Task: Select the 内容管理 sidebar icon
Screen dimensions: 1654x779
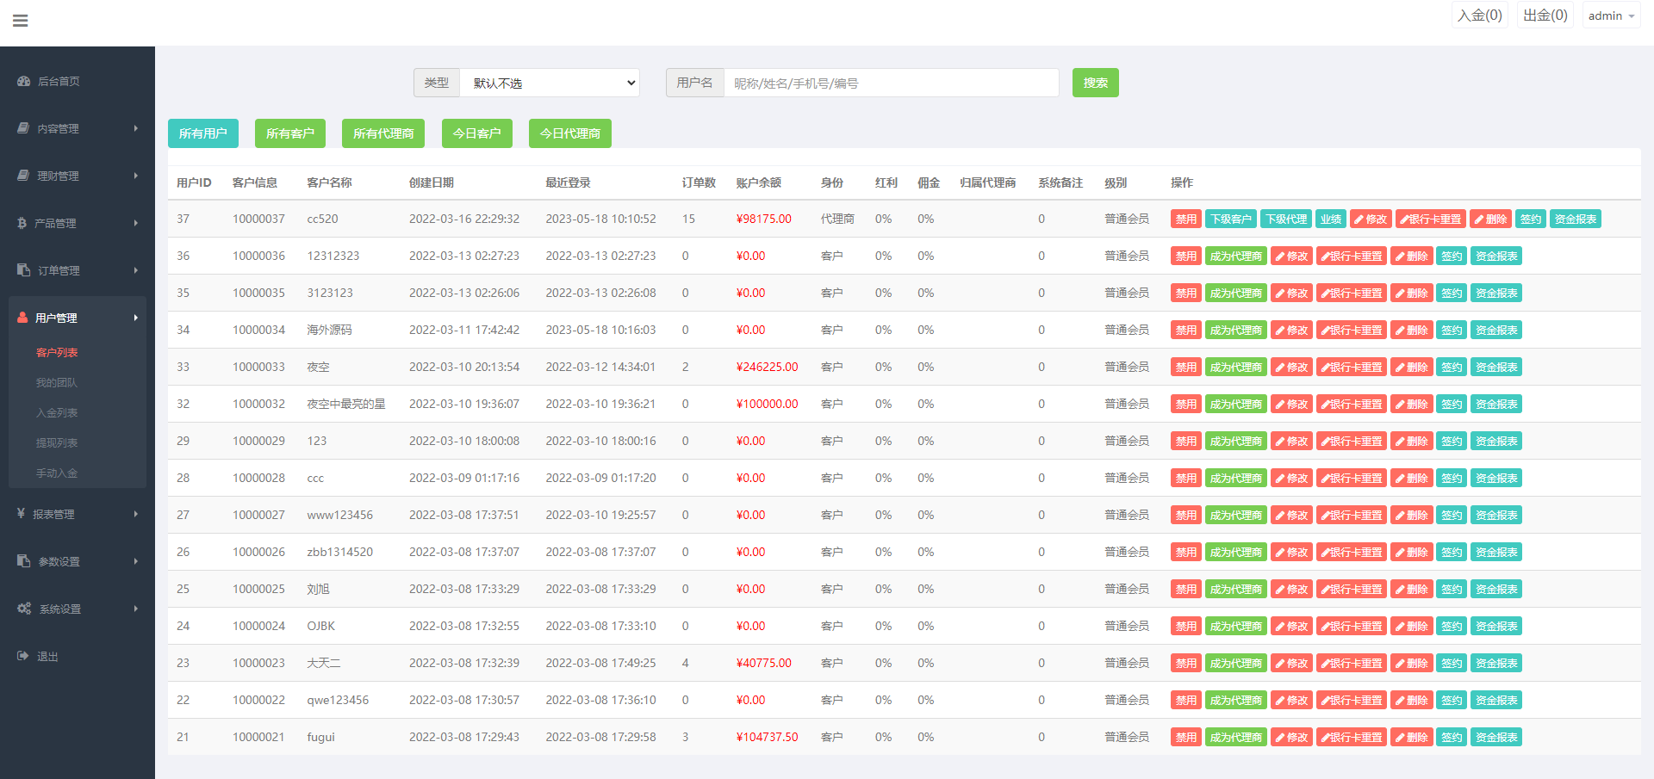Action: [22, 127]
